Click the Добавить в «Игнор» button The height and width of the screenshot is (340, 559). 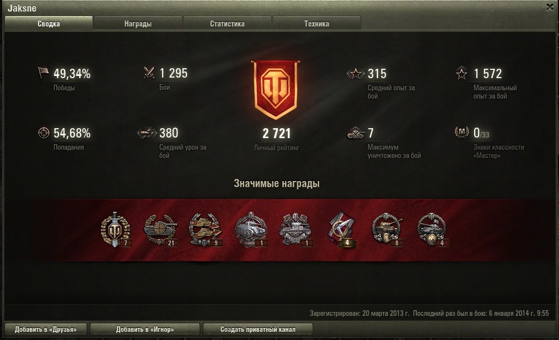point(145,330)
